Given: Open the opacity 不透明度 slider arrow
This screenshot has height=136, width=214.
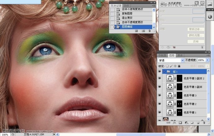Looking at the screenshot, I should tap(207, 60).
